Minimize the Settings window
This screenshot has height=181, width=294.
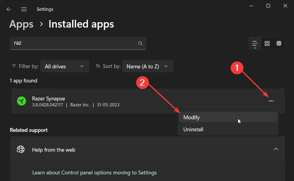point(251,6)
